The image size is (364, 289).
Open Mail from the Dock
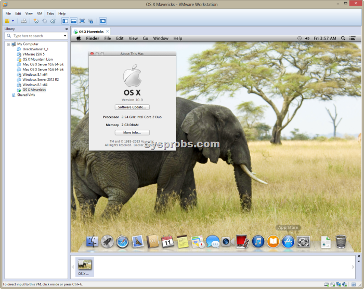click(137, 242)
